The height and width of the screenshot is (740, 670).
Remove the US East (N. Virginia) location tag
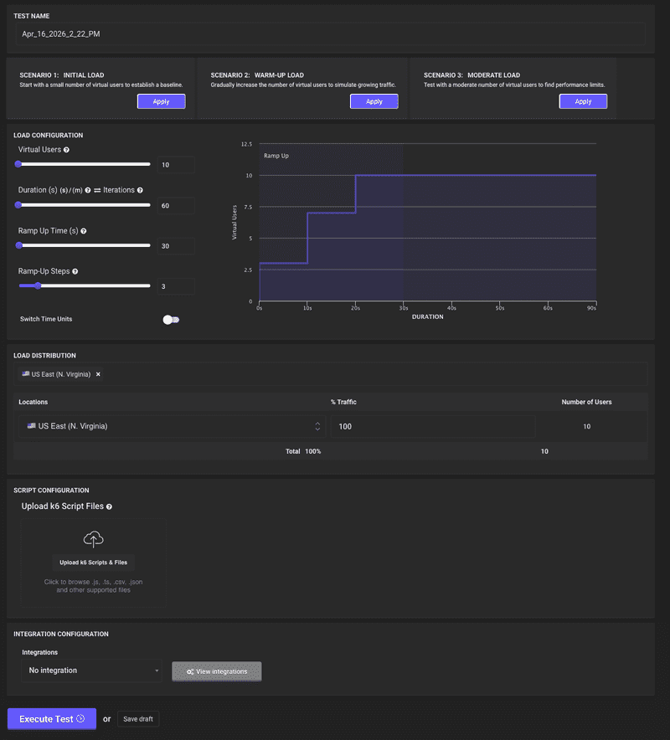click(x=98, y=374)
